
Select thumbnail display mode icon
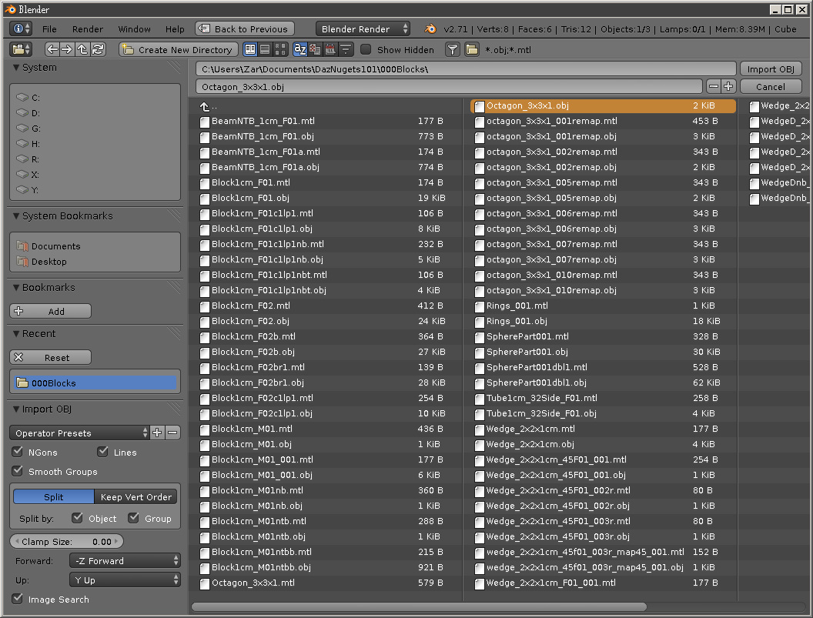pyautogui.click(x=280, y=49)
